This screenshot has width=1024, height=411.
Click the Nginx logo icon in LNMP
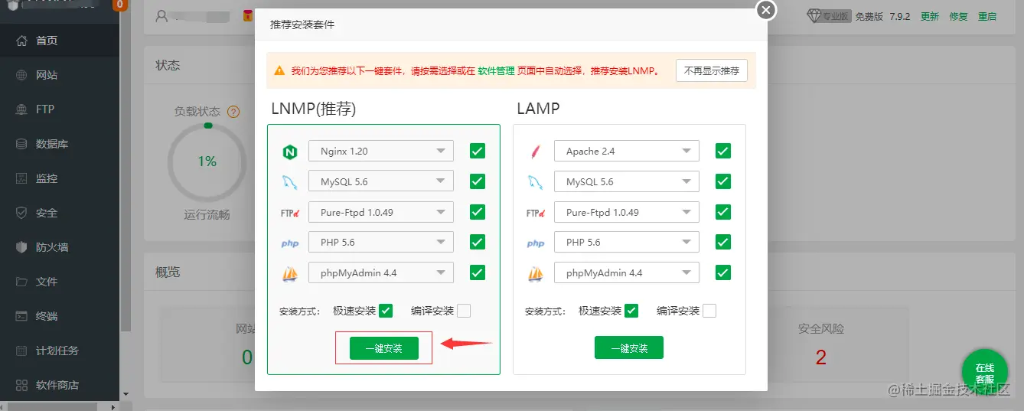pyautogui.click(x=289, y=152)
